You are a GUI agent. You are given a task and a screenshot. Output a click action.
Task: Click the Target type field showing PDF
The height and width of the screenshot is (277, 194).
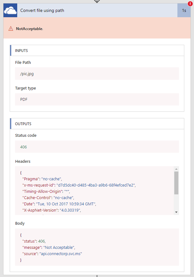click(97, 99)
